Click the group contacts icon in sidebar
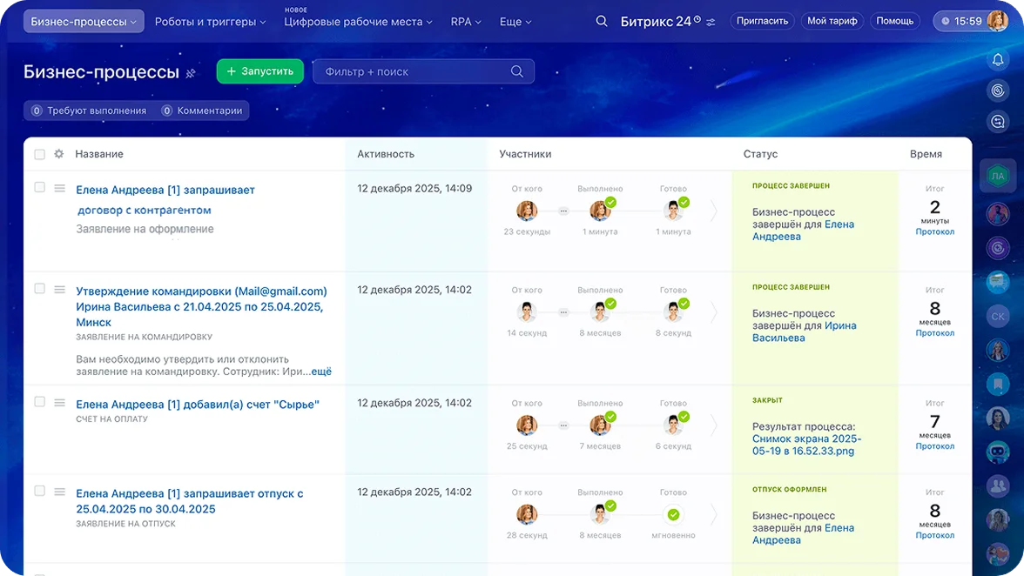 pyautogui.click(x=997, y=486)
